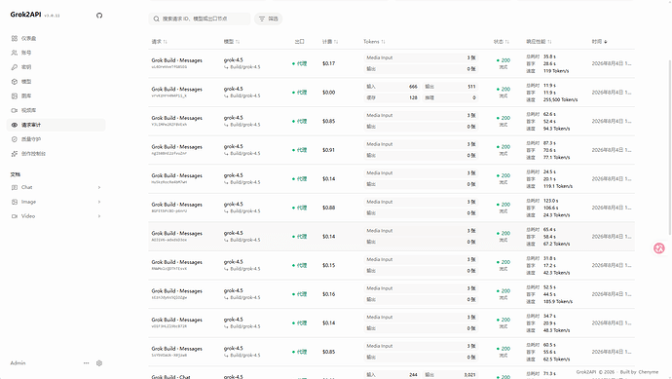Expand the Chat docs section
Screen dimensions: 672x379
[x=56, y=187]
